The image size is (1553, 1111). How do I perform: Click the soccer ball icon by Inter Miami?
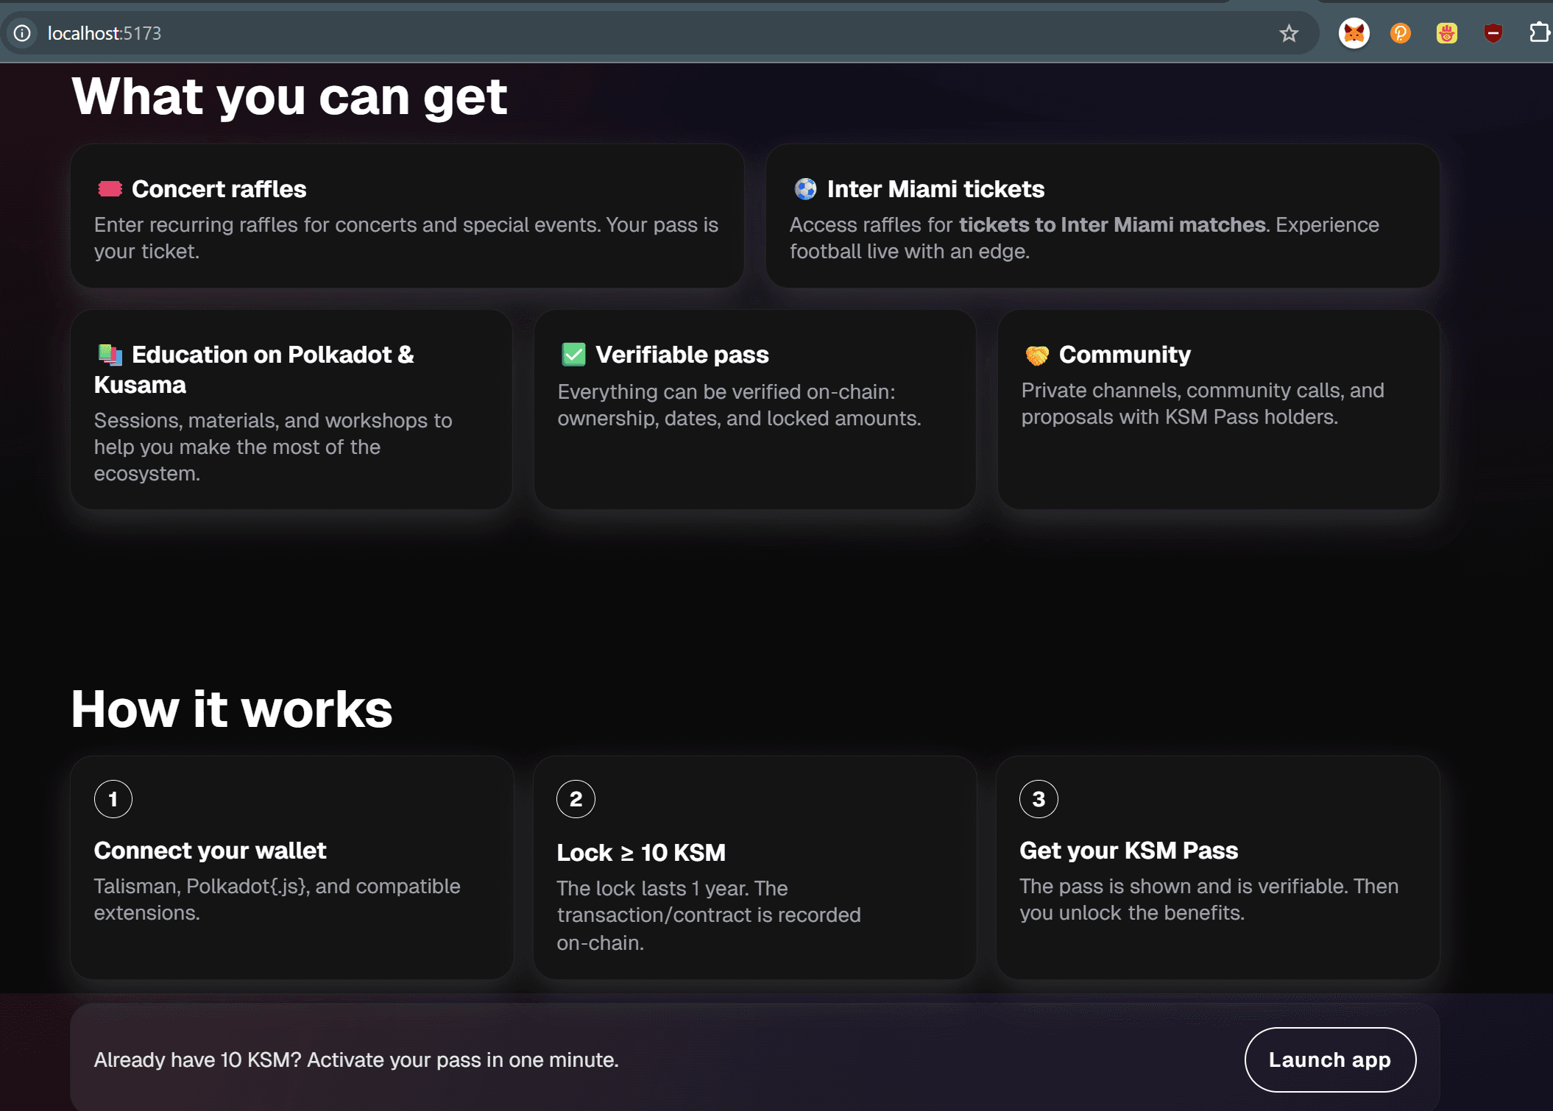click(805, 189)
